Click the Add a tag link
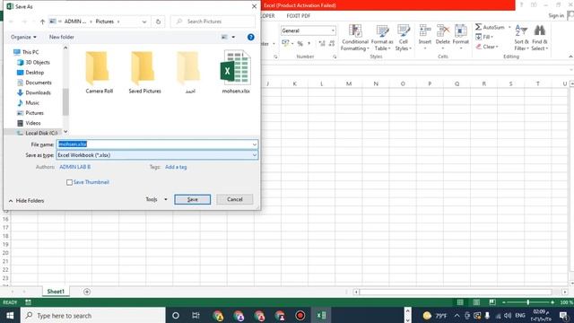Viewport: 574px width, 323px height. tap(176, 167)
